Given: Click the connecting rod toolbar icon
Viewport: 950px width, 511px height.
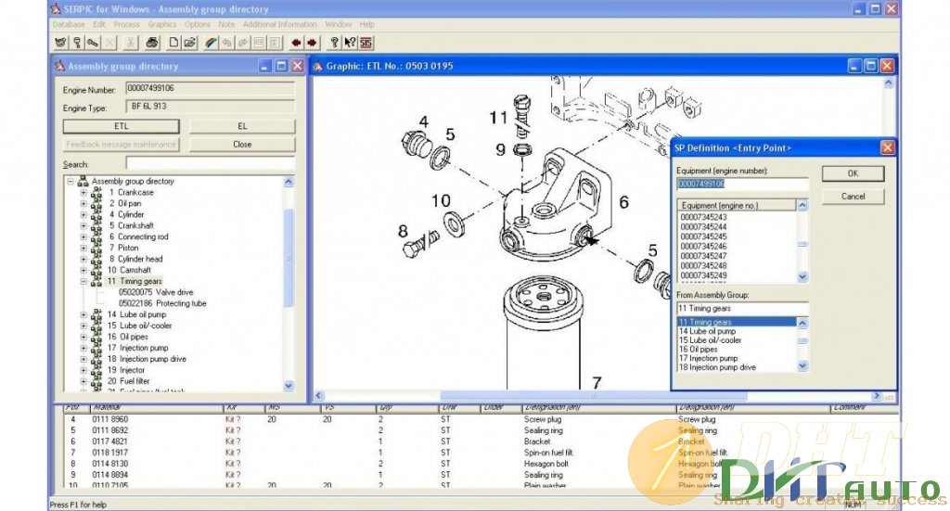Looking at the screenshot, I should [93, 43].
